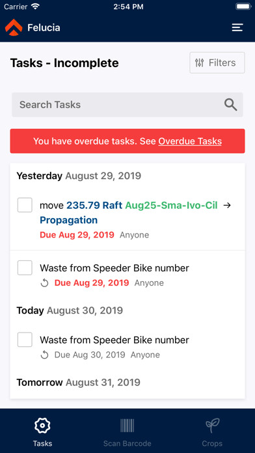This screenshot has width=255, height=453.
Task: Click the recurring icon beside Due Aug 29
Action: click(44, 283)
